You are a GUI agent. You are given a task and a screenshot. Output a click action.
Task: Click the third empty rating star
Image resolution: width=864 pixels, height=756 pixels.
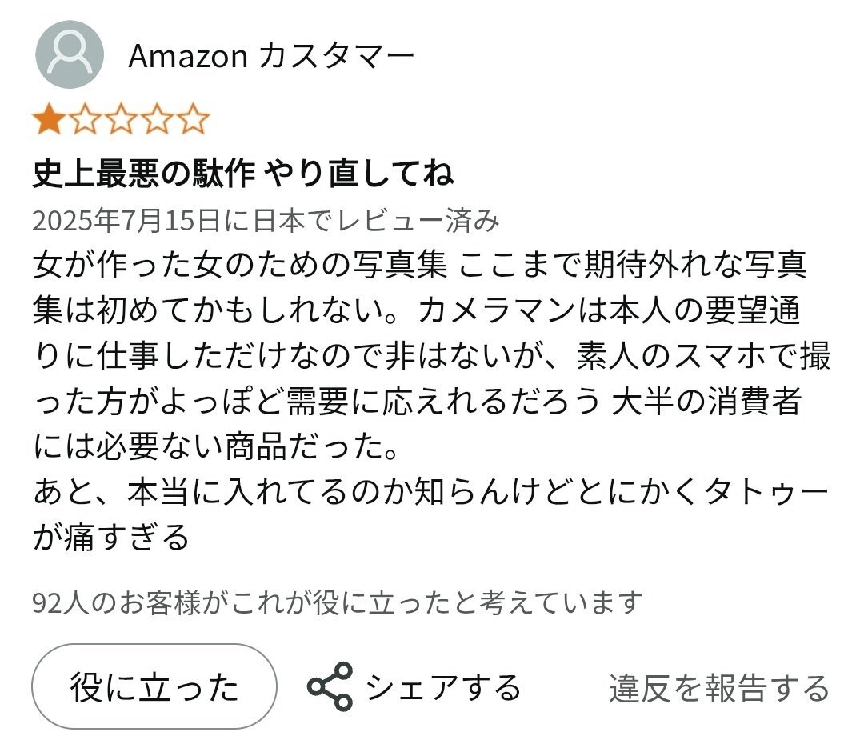tap(122, 118)
